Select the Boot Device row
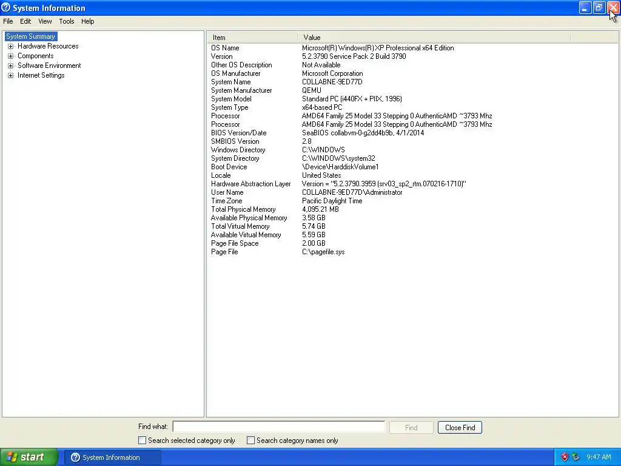621x466 pixels. click(x=412, y=167)
